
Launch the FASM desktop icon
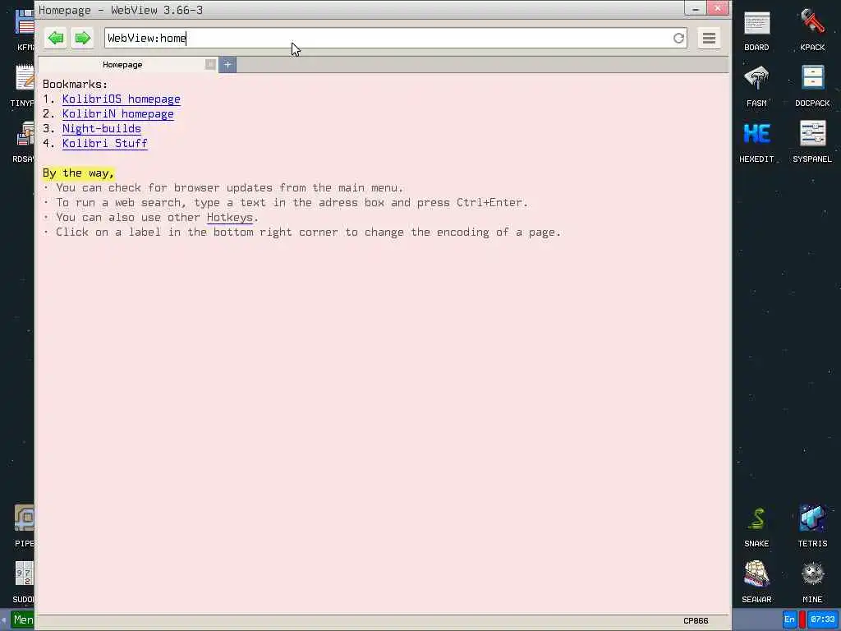[756, 87]
